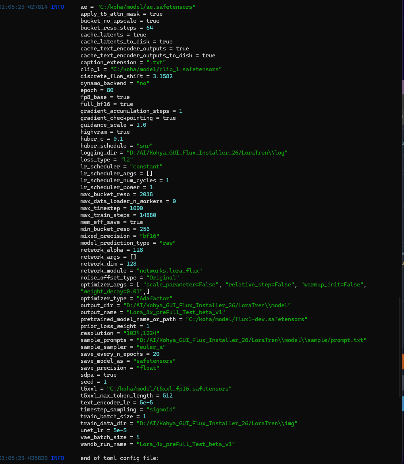Viewport: 404px width, 464px height.
Task: Select the mixed_precision value "bf16"
Action: pyautogui.click(x=150, y=236)
